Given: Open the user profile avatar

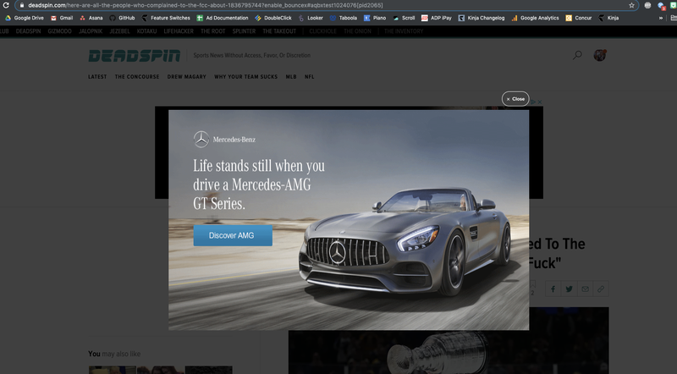Looking at the screenshot, I should (x=600, y=55).
